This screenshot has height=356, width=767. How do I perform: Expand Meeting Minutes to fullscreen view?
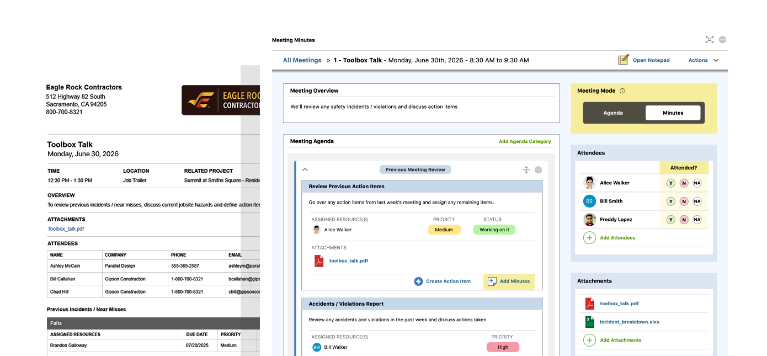pos(709,39)
